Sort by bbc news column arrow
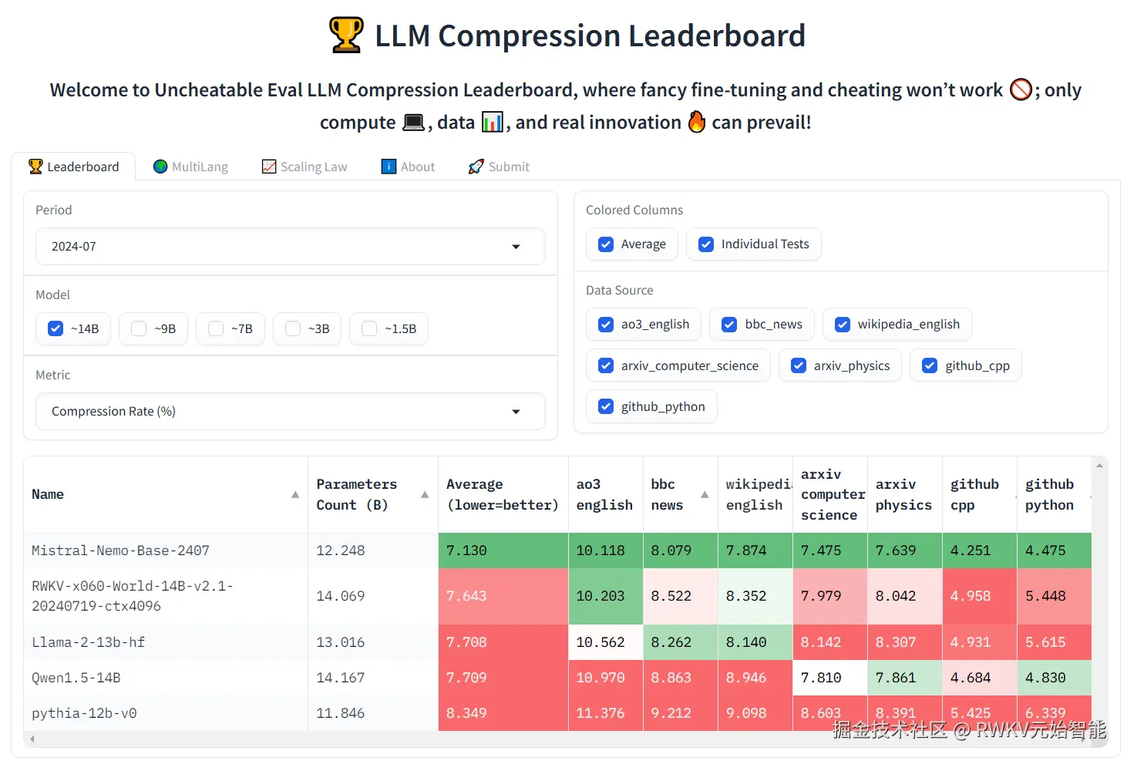The height and width of the screenshot is (761, 1127). point(705,494)
